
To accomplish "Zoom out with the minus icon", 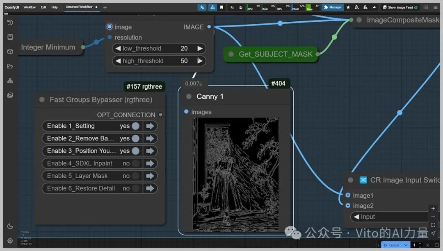I will pos(433,217).
